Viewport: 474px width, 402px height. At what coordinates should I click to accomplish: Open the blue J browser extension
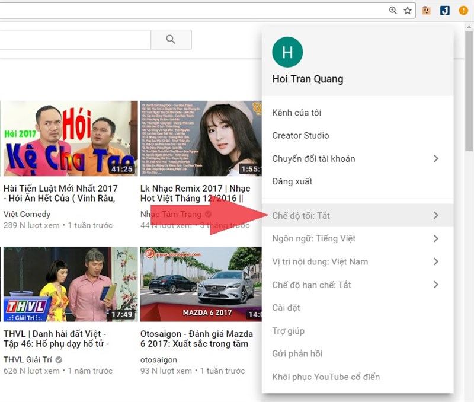444,10
